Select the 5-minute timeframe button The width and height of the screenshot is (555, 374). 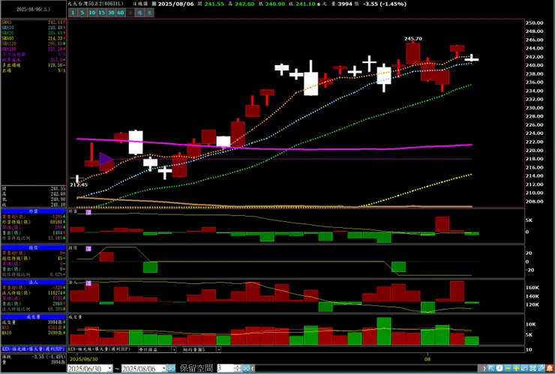pos(82,13)
